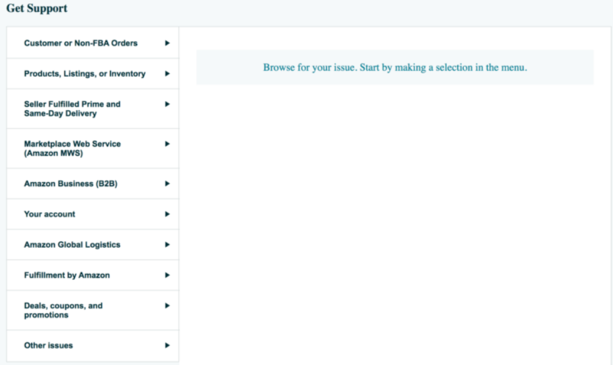The width and height of the screenshot is (613, 365).
Task: Expand arrow next to Customer or Non-FBA Orders
Action: (167, 43)
